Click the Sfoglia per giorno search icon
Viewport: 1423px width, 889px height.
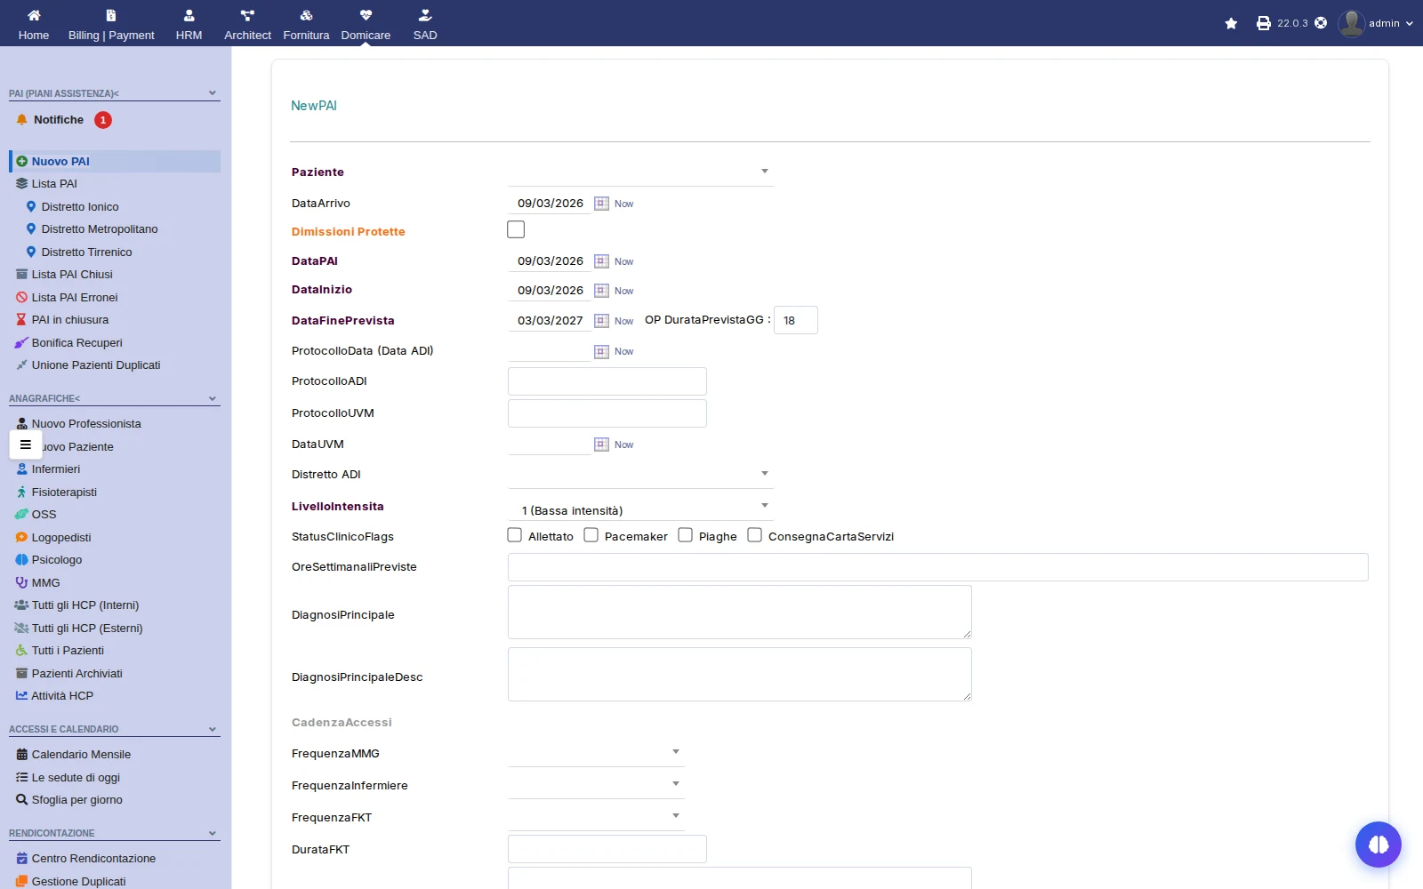[21, 800]
